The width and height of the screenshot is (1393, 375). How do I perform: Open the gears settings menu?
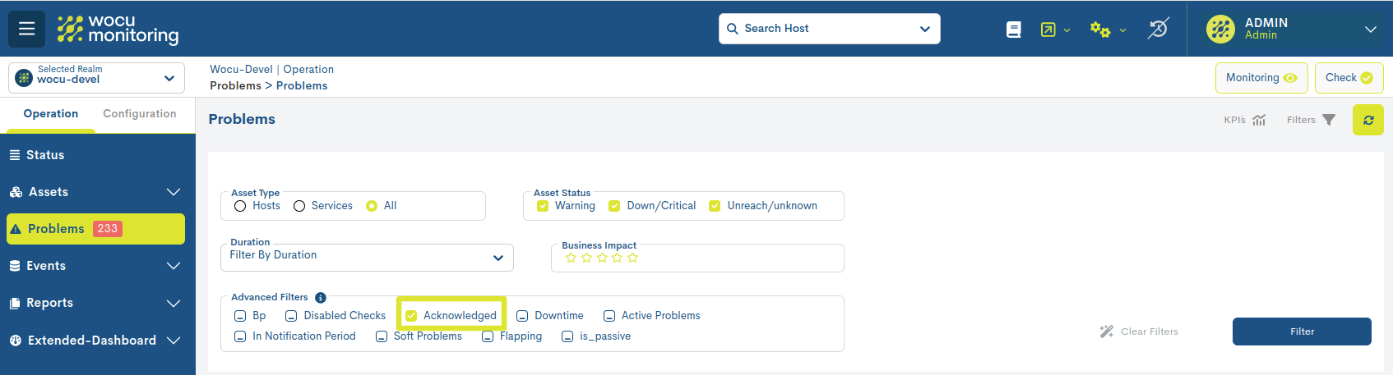[1108, 30]
